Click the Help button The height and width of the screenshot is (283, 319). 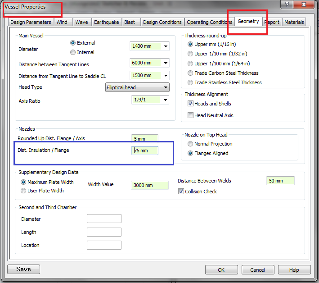294,270
